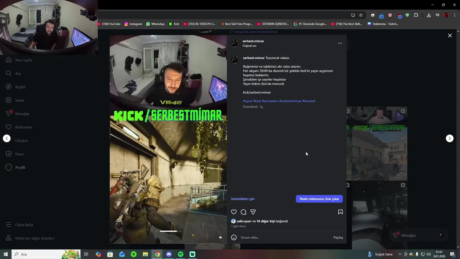Click serbest.mimar avatar beside caption
Viewport: 460px width, 259px height.
pyautogui.click(x=235, y=59)
